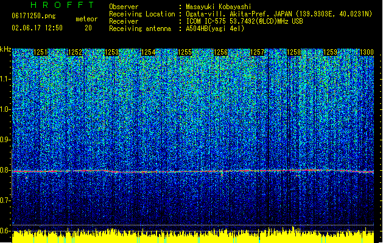Click the 1254 time marker
The width and height of the screenshot is (383, 243).
148,52
